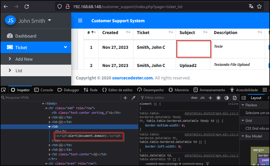Image resolution: width=270 pixels, height=166 pixels.
Task: Expand the td class="text-center" node
Action: tap(49, 154)
